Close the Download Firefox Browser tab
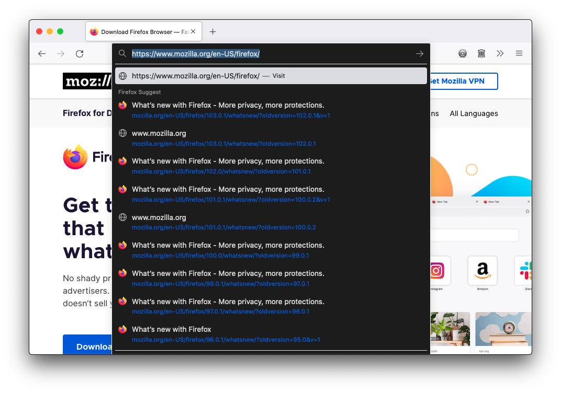Screen dimensions: 561x393 pyautogui.click(x=193, y=31)
